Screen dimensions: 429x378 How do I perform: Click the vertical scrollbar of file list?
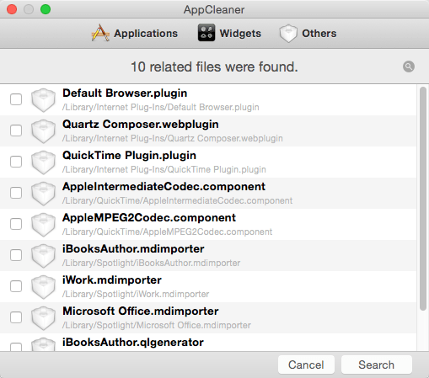423,199
